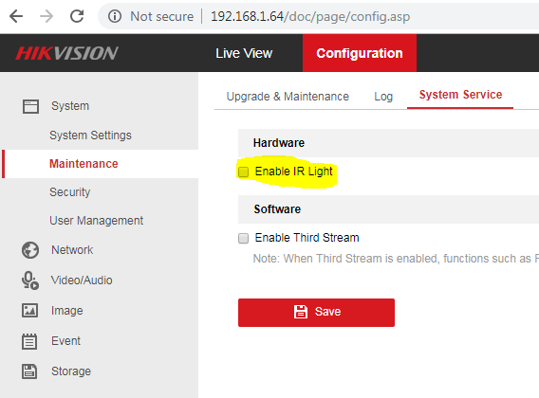
Task: Reload the page with refresh icon
Action: click(77, 16)
